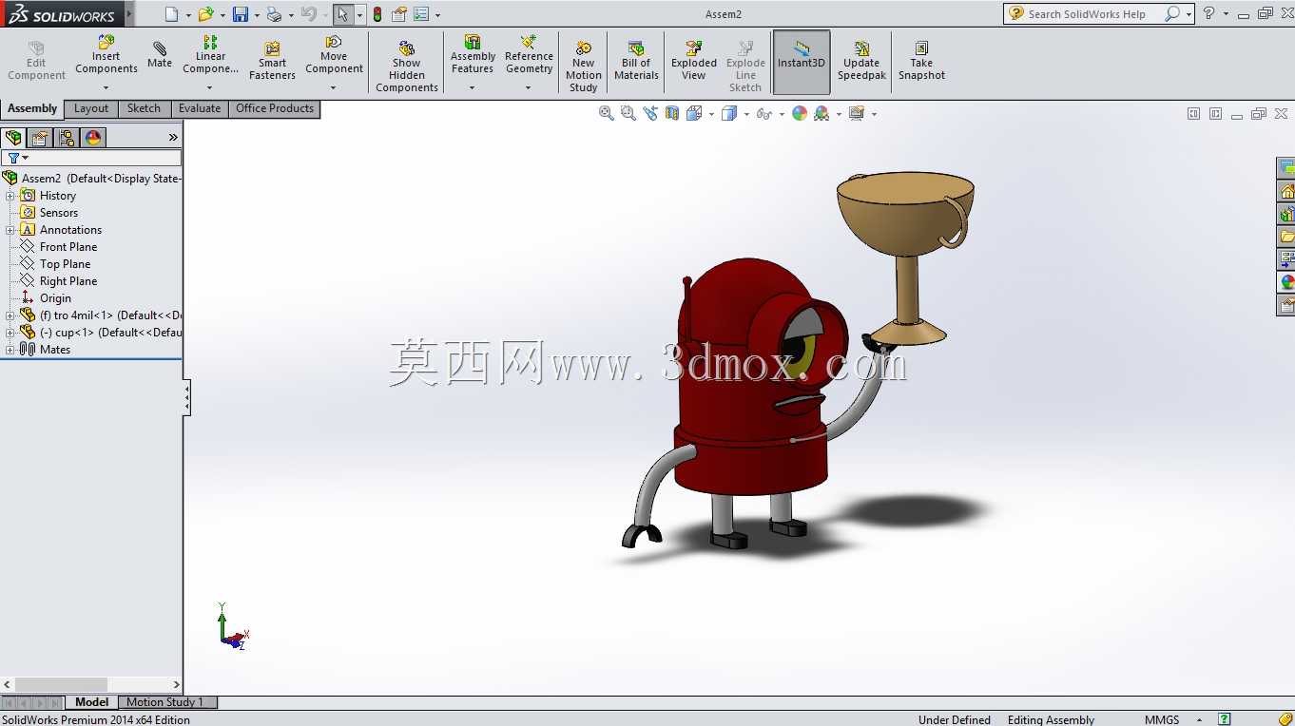Open the Select tool dropdown arrow

(x=359, y=15)
